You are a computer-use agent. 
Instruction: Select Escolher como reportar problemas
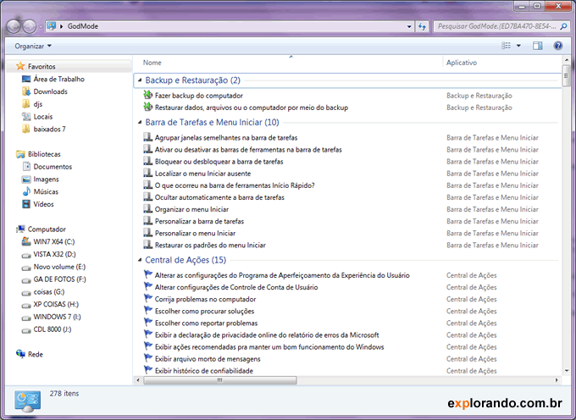coord(206,323)
